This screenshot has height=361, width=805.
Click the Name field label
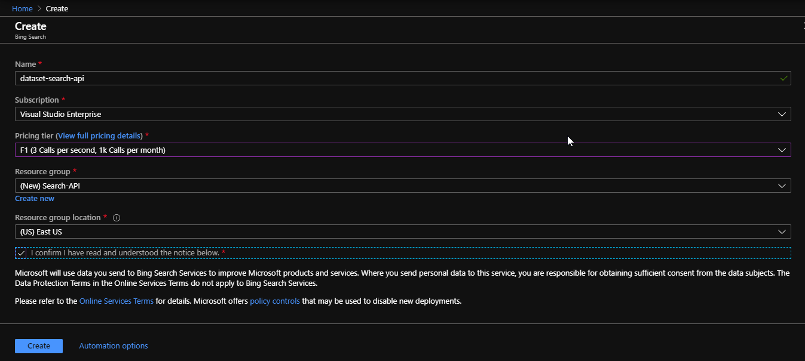25,64
